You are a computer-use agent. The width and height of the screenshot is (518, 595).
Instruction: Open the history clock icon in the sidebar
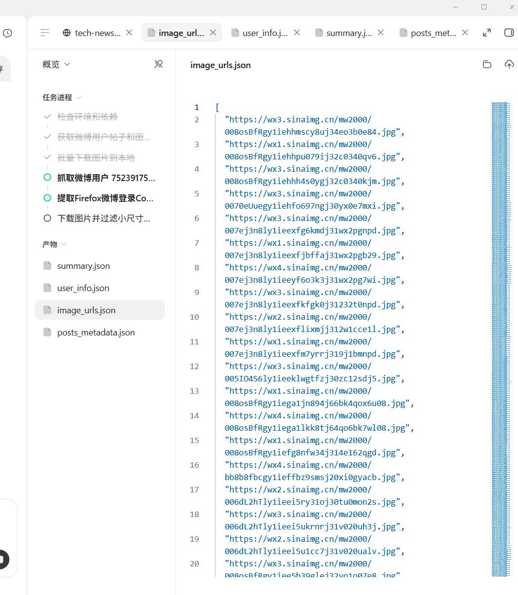7,33
